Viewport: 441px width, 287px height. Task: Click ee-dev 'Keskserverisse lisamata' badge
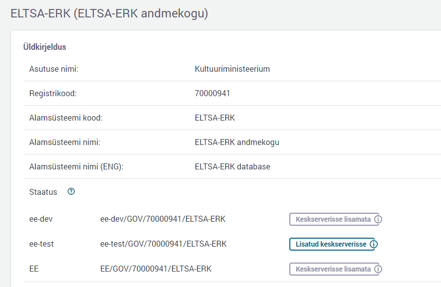pyautogui.click(x=336, y=219)
